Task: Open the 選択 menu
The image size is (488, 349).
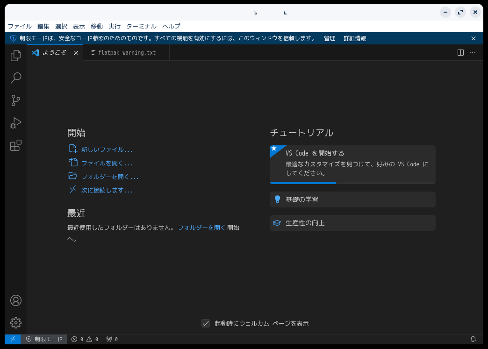Action: (61, 27)
